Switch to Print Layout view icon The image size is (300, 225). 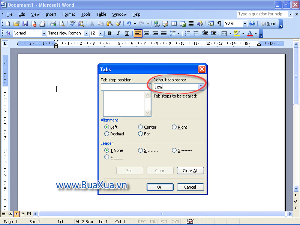coord(16,214)
